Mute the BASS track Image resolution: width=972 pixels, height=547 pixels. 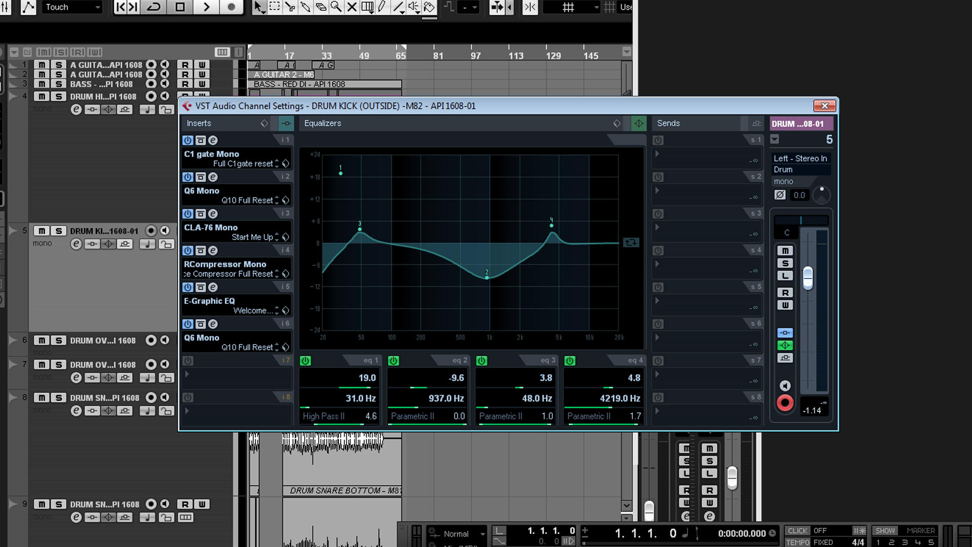click(x=42, y=84)
